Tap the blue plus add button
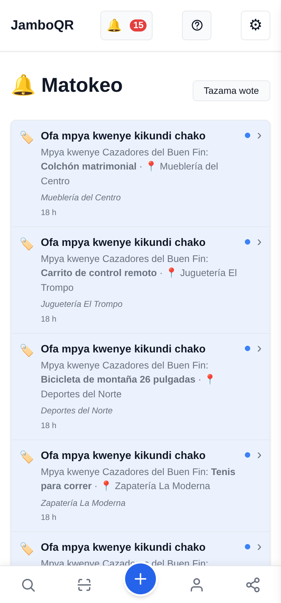 click(x=140, y=579)
